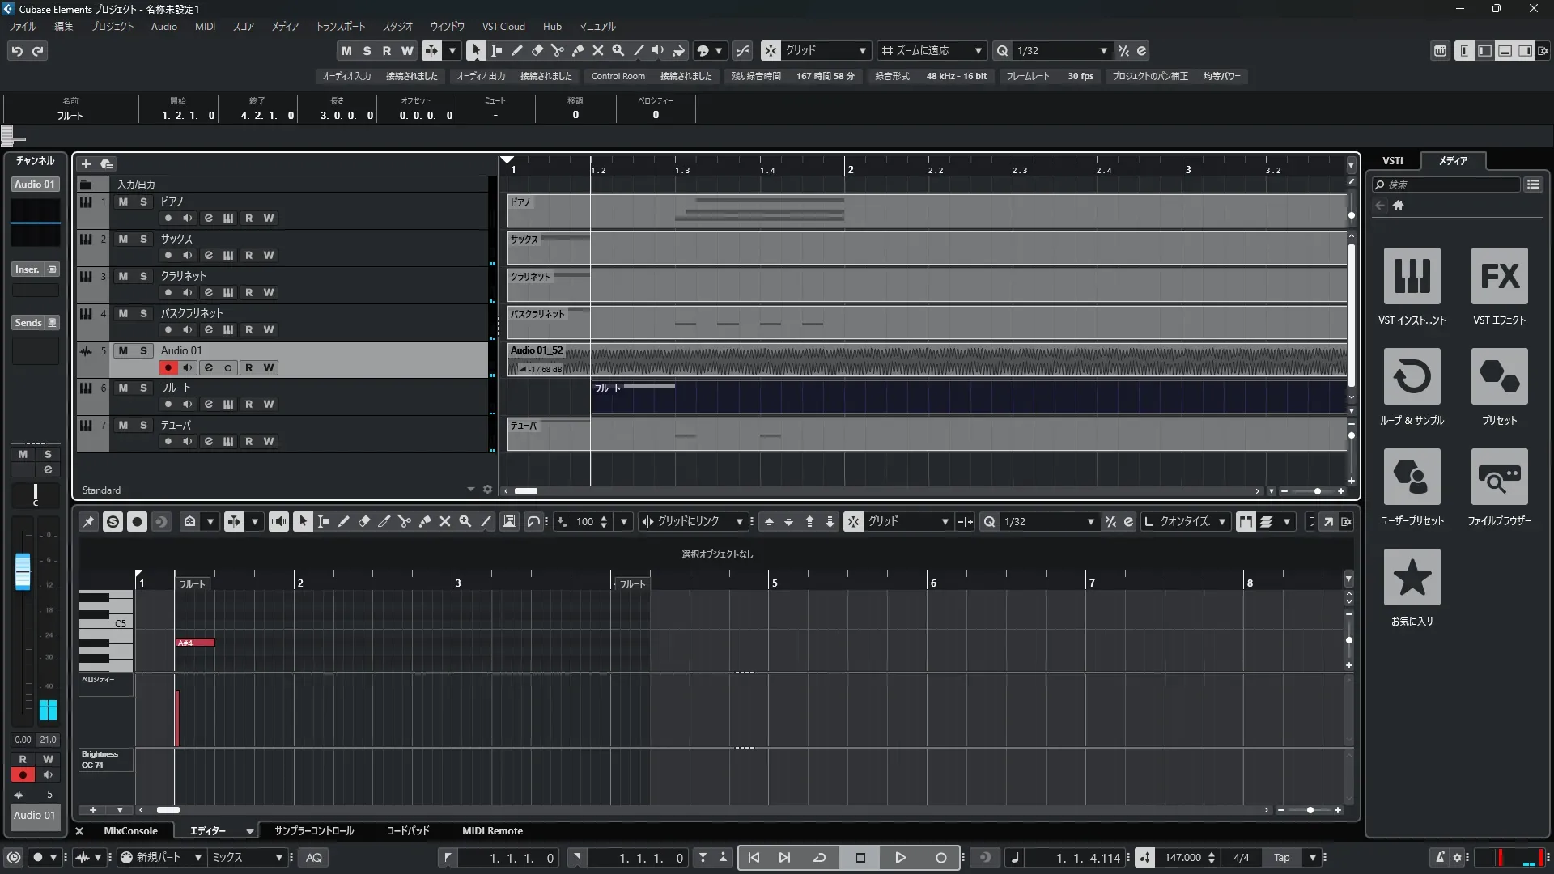Click the Audio 01 channel volume fader
1554x874 pixels.
23,571
